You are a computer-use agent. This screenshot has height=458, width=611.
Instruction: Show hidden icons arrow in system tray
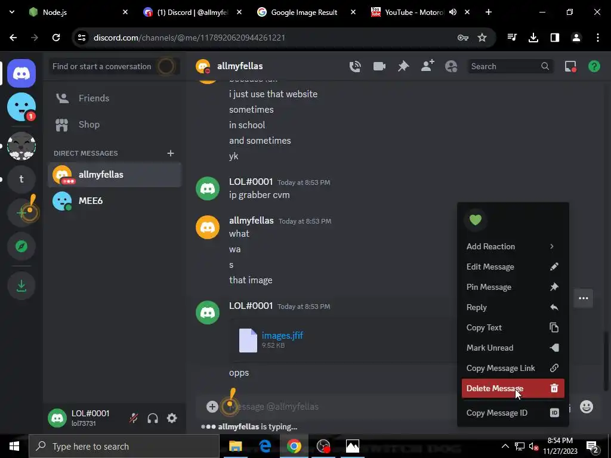(x=505, y=446)
